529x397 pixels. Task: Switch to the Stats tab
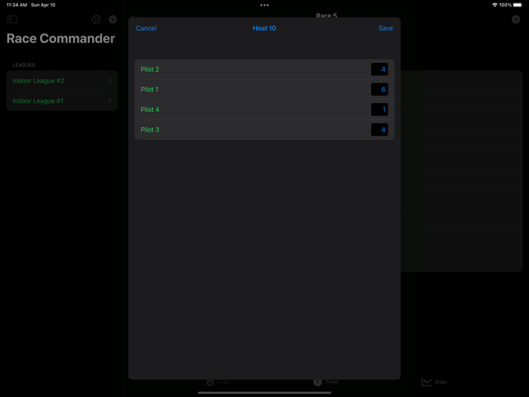pyautogui.click(x=435, y=382)
